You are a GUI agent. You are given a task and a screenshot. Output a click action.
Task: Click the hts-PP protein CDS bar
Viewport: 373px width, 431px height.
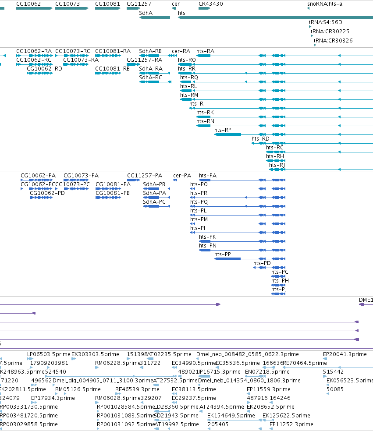(x=227, y=259)
